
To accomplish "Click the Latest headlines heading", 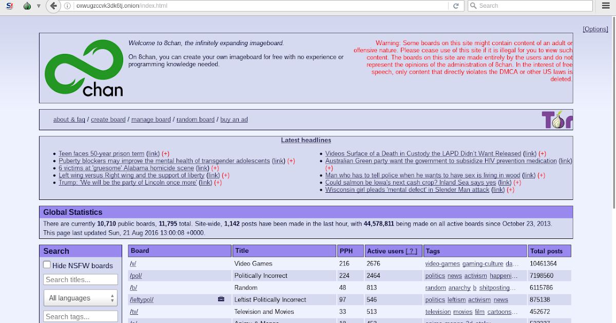I will point(306,140).
